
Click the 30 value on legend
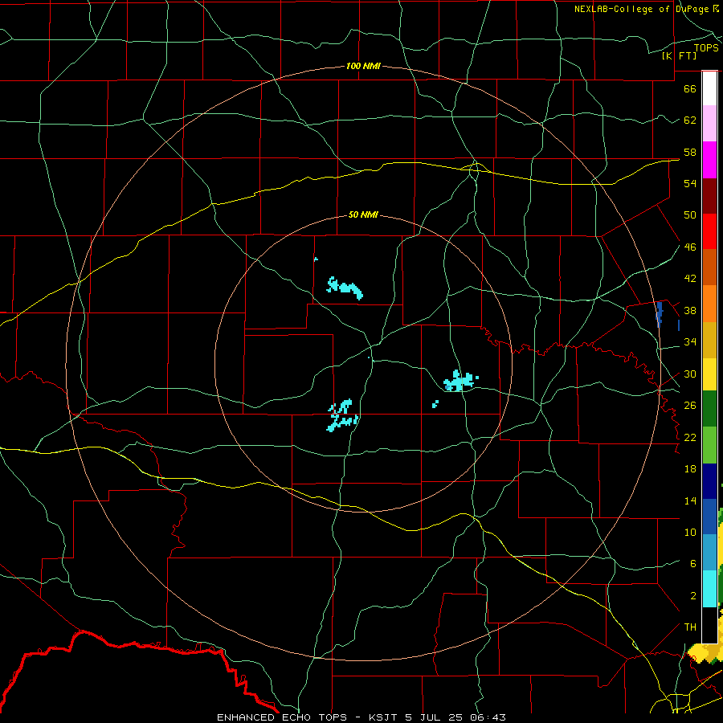[690, 374]
